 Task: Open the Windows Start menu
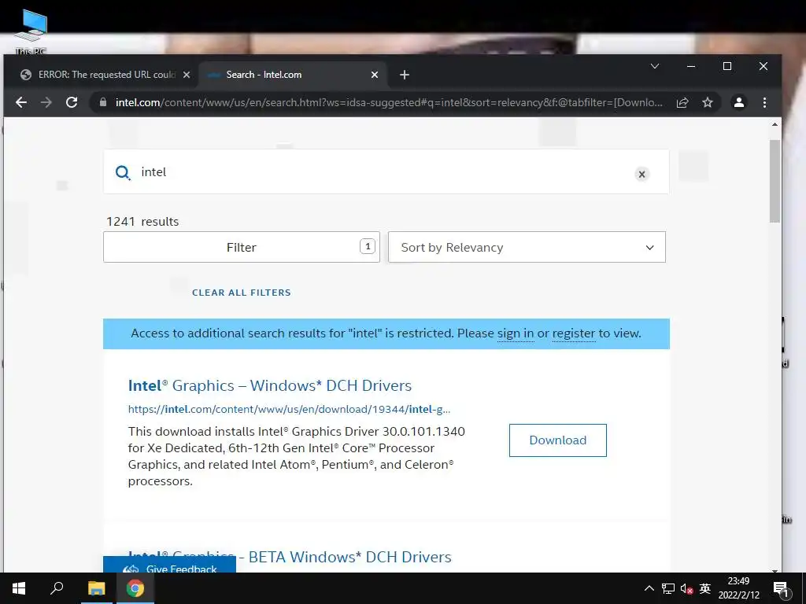[19, 588]
